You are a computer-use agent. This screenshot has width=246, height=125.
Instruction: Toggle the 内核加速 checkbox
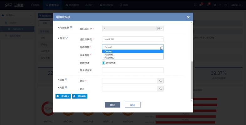[x=103, y=63]
